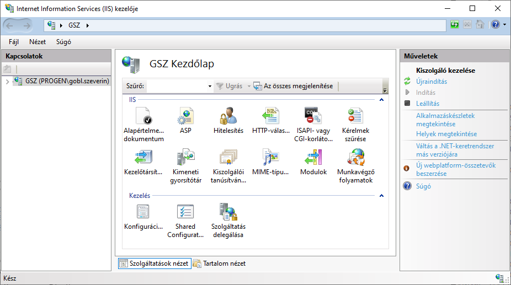511x285 pixels.
Task: Click Az összes megjelenítése button
Action: click(293, 86)
